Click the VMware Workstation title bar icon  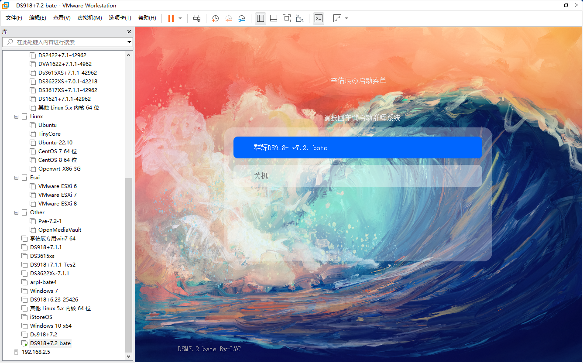point(6,5)
